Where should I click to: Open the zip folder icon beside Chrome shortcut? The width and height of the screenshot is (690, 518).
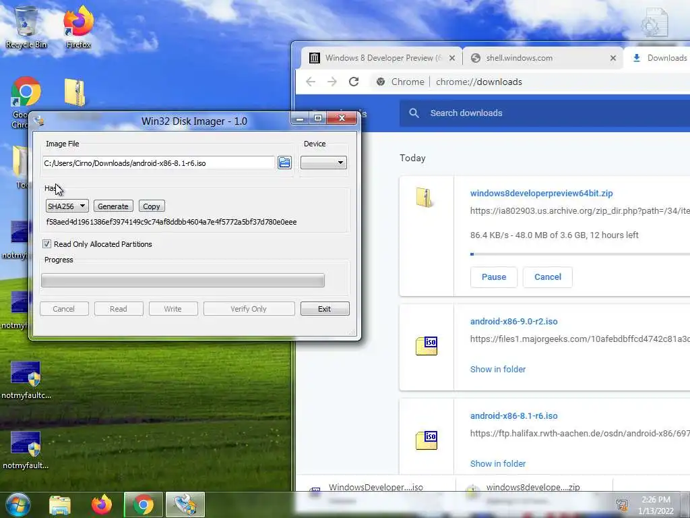point(74,93)
